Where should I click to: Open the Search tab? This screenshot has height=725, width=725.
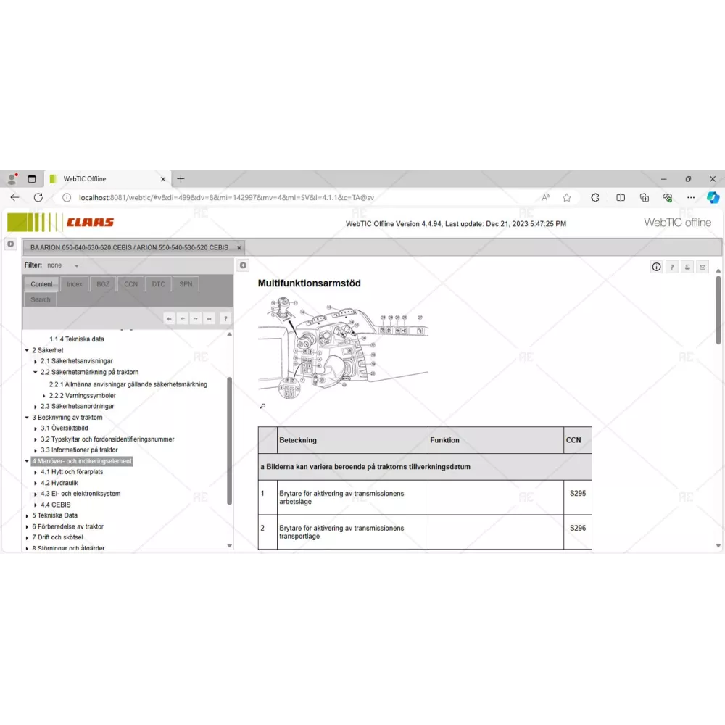[x=41, y=299]
